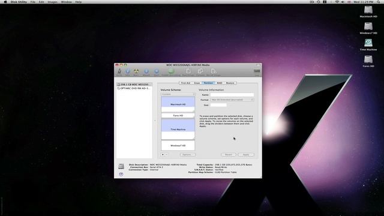Open Spotlight search in menu bar
384x216 pixels.
pos(379,2)
